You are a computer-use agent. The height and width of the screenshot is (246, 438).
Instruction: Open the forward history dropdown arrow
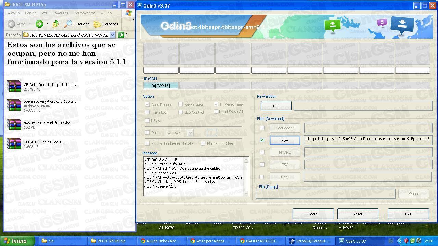tap(47, 24)
